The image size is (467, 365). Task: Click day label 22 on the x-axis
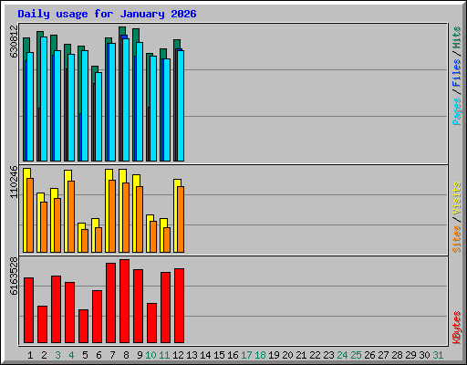(315, 355)
